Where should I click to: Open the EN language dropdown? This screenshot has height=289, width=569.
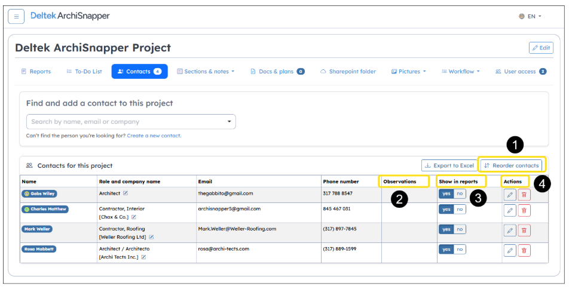click(x=530, y=16)
